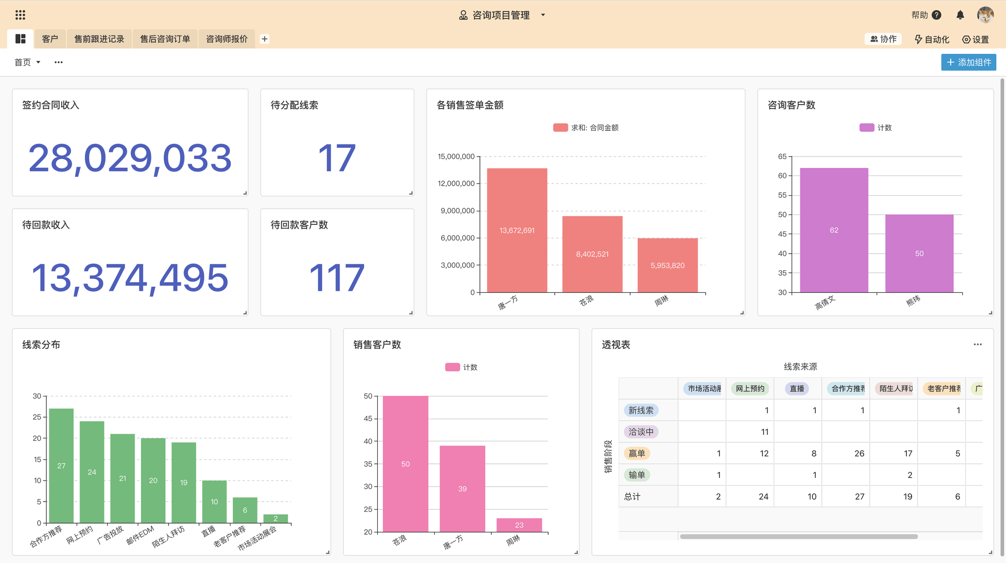Screen dimensions: 1006x563
Task: Click the 待回款客户数 value 117
Action: [x=337, y=278]
